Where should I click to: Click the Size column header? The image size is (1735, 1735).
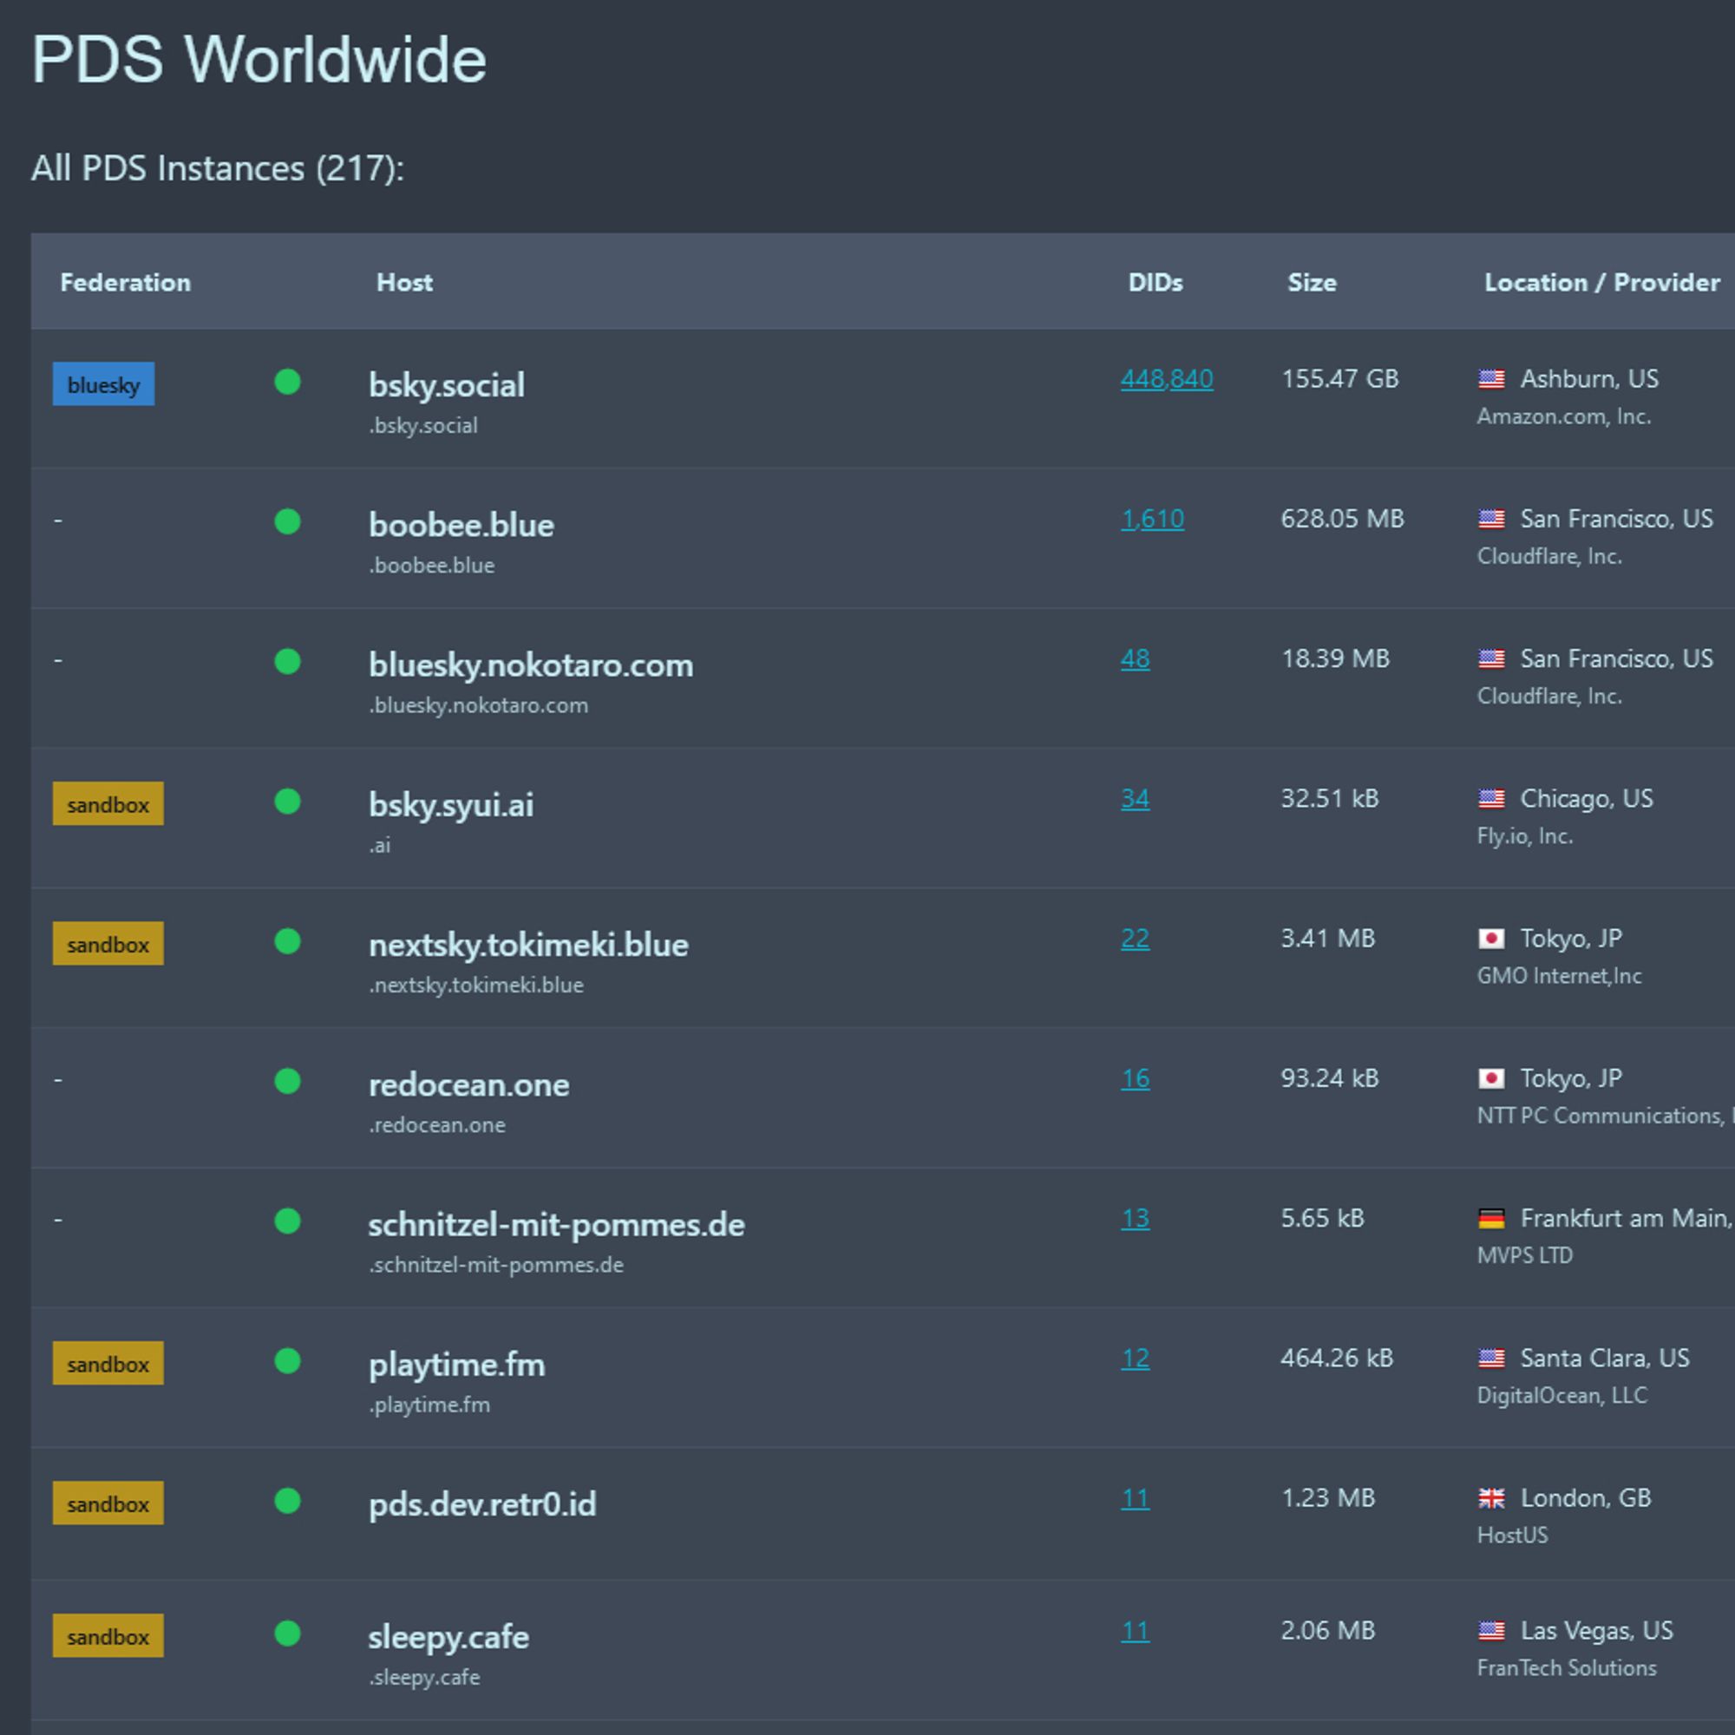1312,282
